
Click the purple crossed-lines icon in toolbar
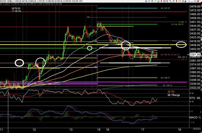[149, 1]
